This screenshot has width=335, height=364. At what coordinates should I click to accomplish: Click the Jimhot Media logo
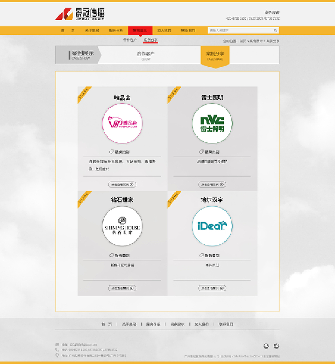(80, 14)
